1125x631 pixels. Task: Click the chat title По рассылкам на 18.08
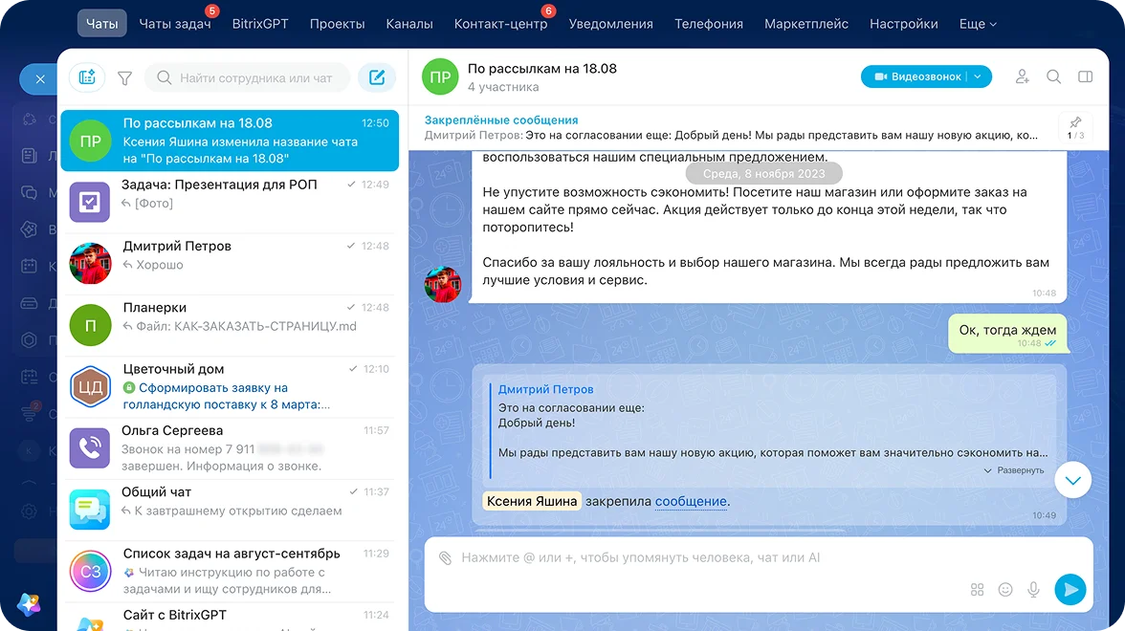(541, 68)
